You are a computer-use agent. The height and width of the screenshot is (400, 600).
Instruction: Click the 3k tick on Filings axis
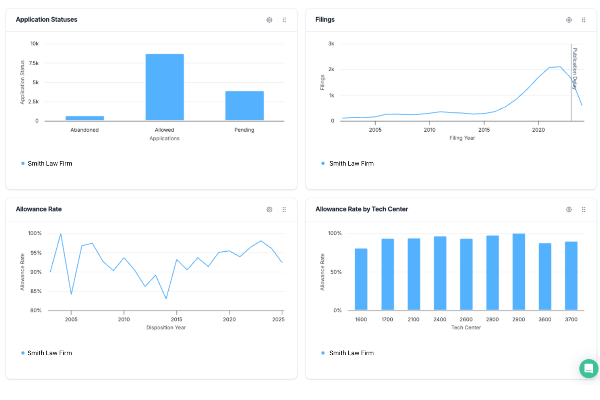click(331, 44)
